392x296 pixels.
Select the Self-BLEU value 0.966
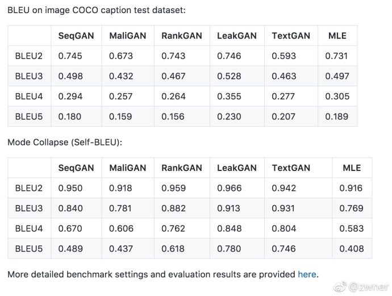coord(229,188)
